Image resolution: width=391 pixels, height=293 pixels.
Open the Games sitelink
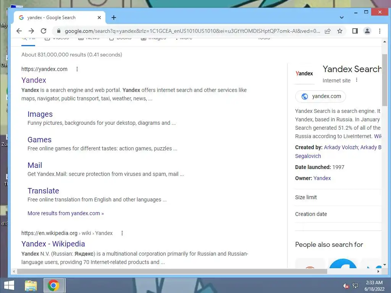[39, 140]
